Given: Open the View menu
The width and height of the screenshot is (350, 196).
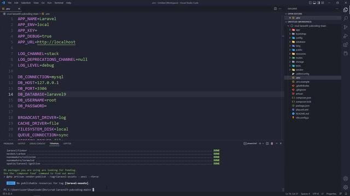Looking at the screenshot, I should click(36, 3).
